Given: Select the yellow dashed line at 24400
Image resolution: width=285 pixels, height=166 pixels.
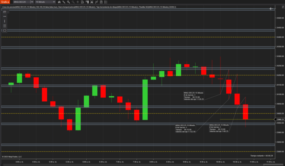Looking at the screenshot, I should 138,37.
